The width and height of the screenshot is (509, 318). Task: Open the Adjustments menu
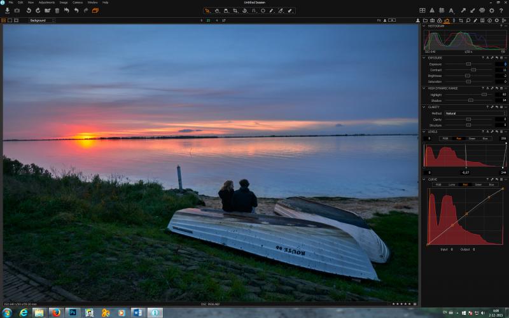pyautogui.click(x=46, y=3)
